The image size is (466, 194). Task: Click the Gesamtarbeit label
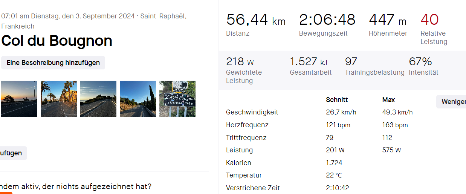tap(310, 72)
